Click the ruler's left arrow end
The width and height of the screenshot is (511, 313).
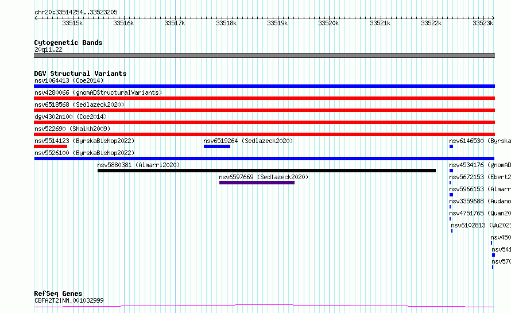point(36,18)
